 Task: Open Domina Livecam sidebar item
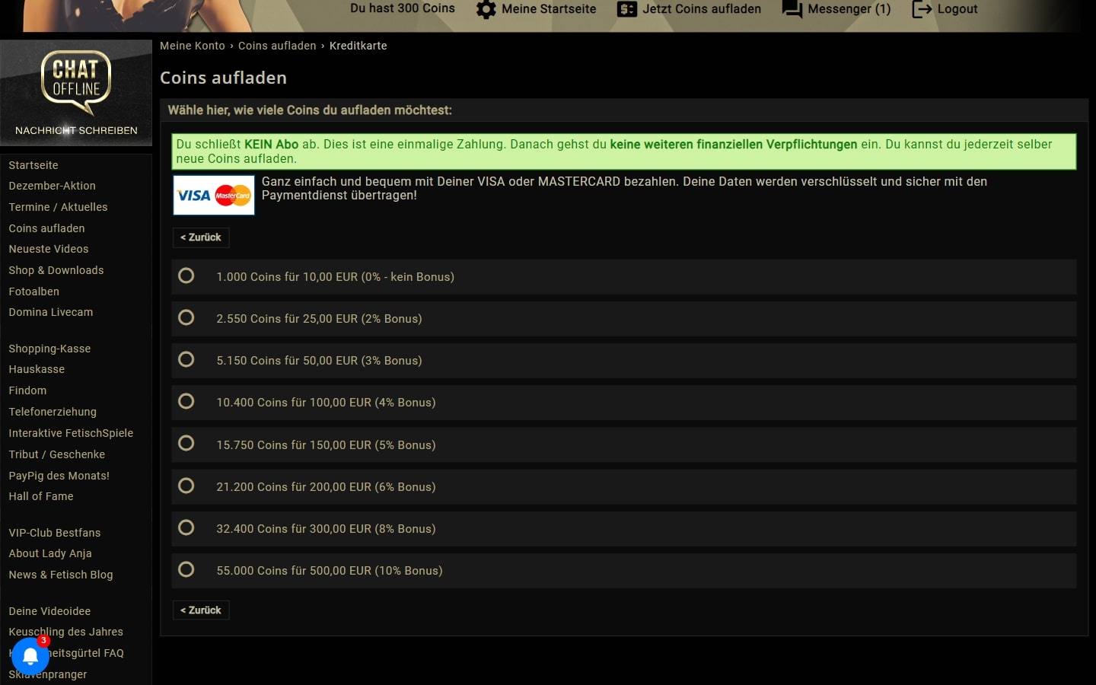click(51, 312)
